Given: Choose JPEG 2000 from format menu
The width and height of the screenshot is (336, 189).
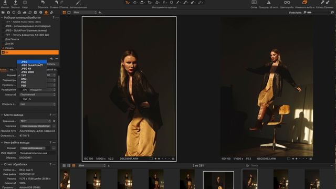Looking at the screenshot, I should pyautogui.click(x=31, y=72).
